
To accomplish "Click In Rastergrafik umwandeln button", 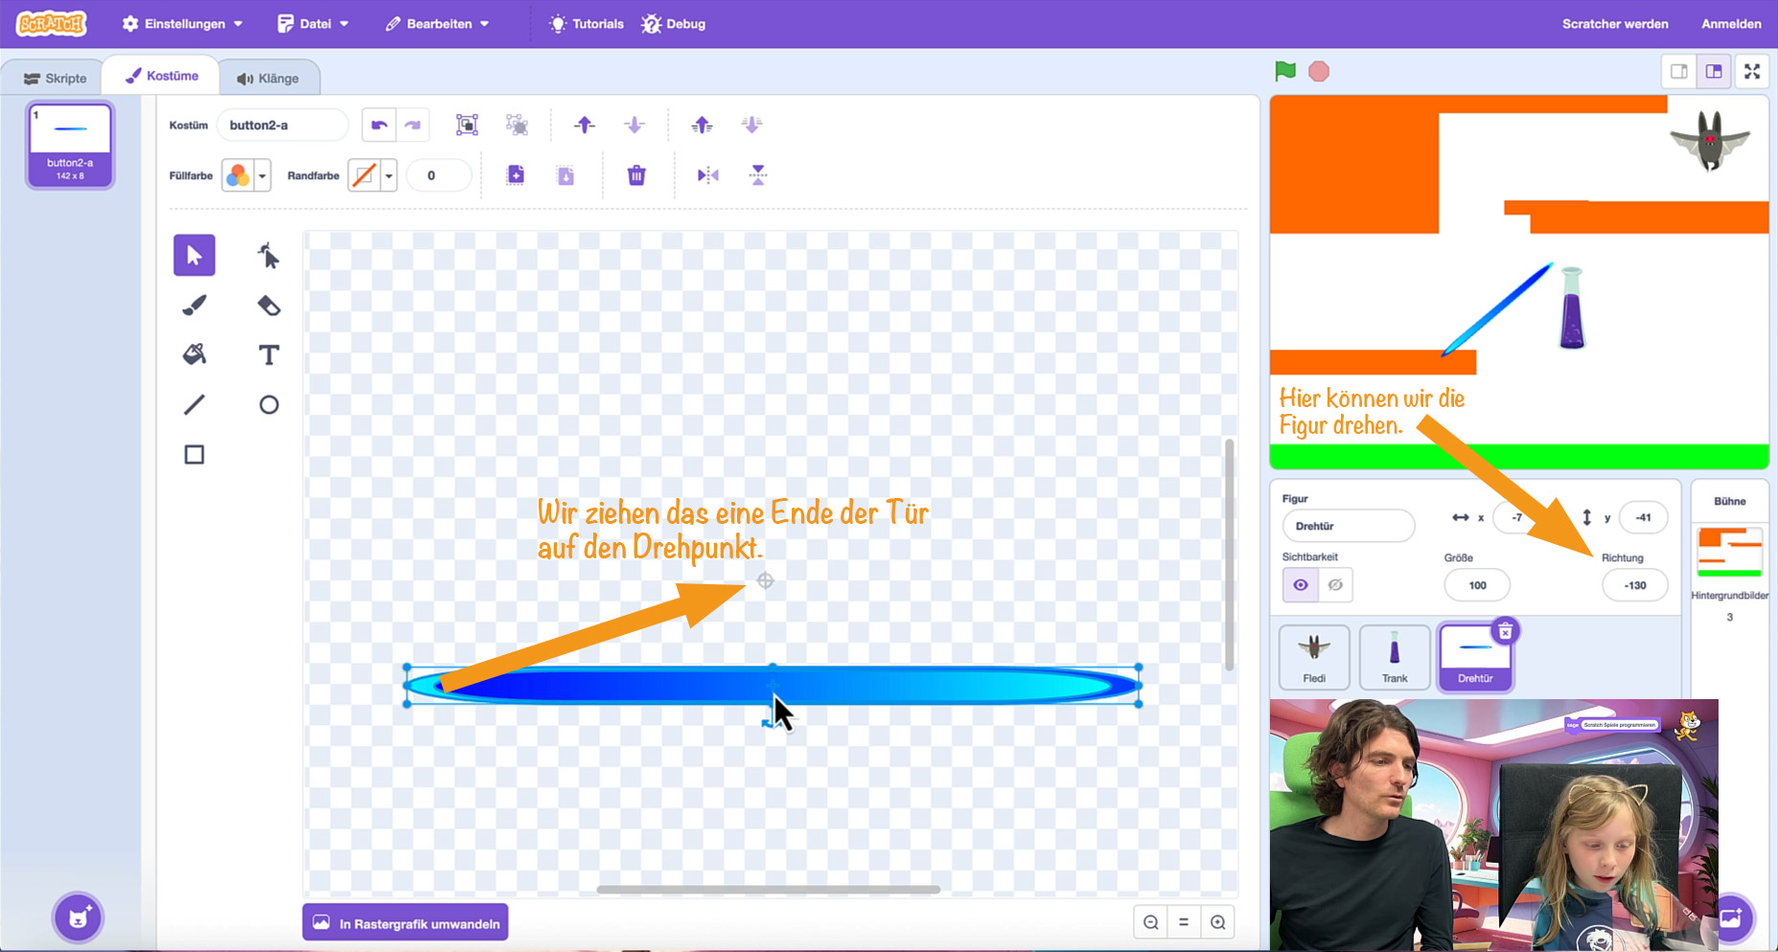I will [x=405, y=923].
